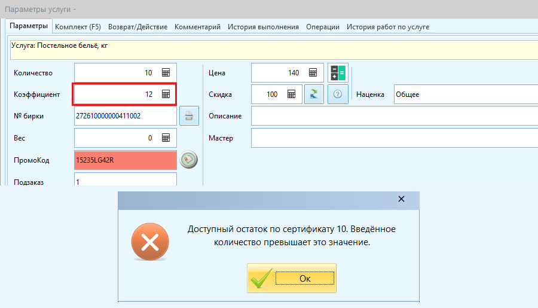The width and height of the screenshot is (538, 308).
Task: Click the green checkmark on Ok button
Action: coord(261,278)
